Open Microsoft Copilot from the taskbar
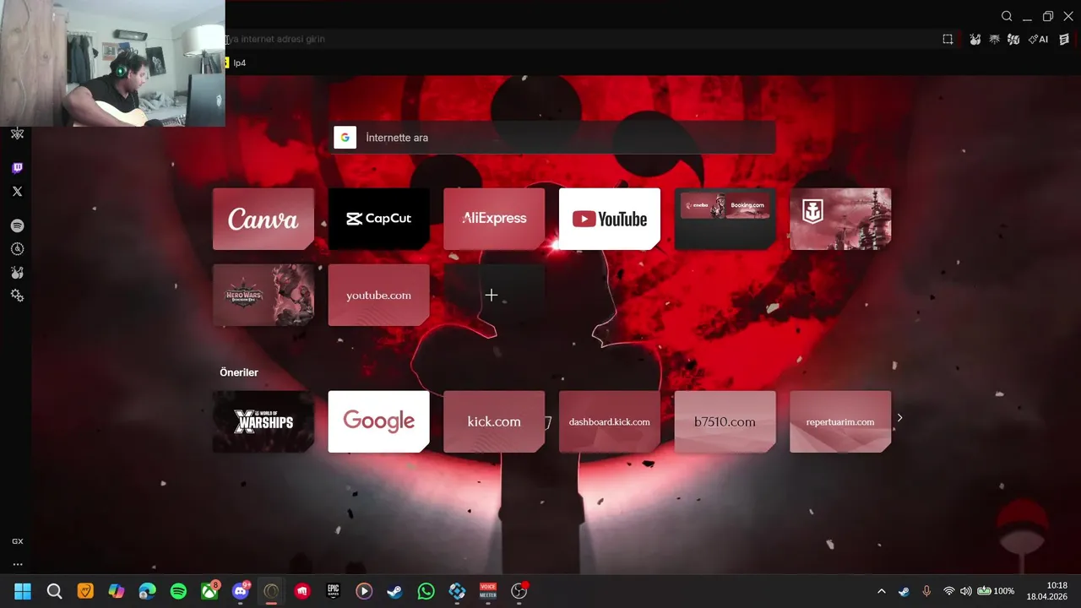The width and height of the screenshot is (1081, 608). click(117, 591)
